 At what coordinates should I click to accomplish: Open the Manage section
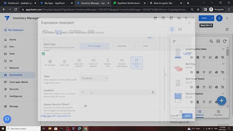coord(14,106)
